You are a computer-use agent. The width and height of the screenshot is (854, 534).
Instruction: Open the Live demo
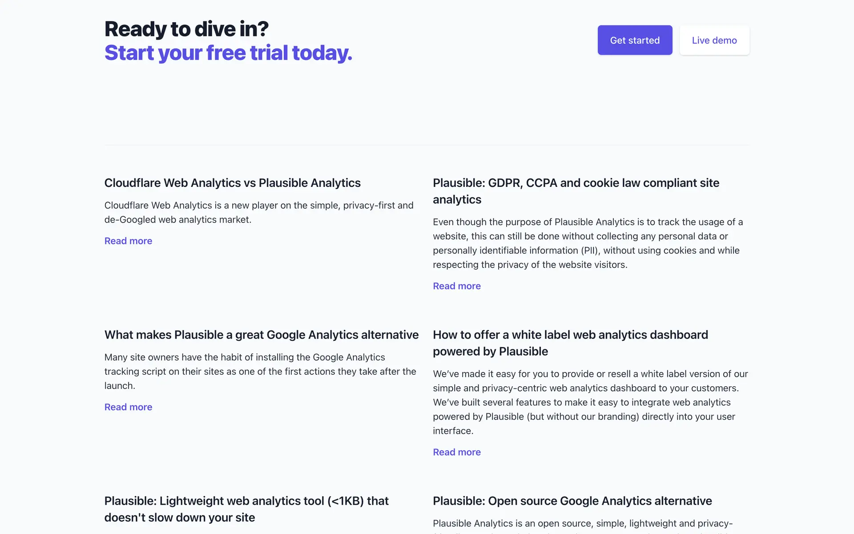click(x=714, y=40)
